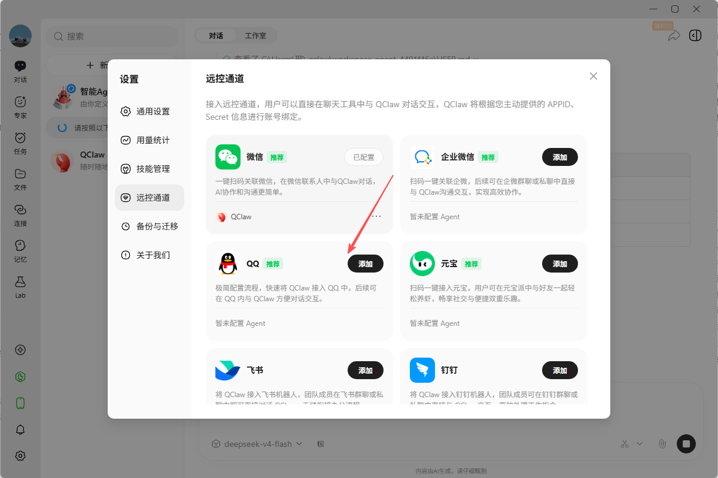Add the 元宝 channel
Image resolution: width=718 pixels, height=478 pixels.
560,264
